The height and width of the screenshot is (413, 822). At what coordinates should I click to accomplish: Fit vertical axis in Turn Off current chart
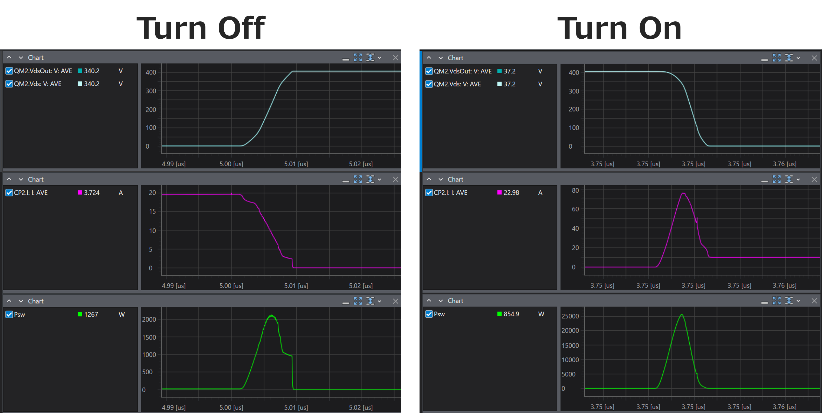[x=370, y=179]
